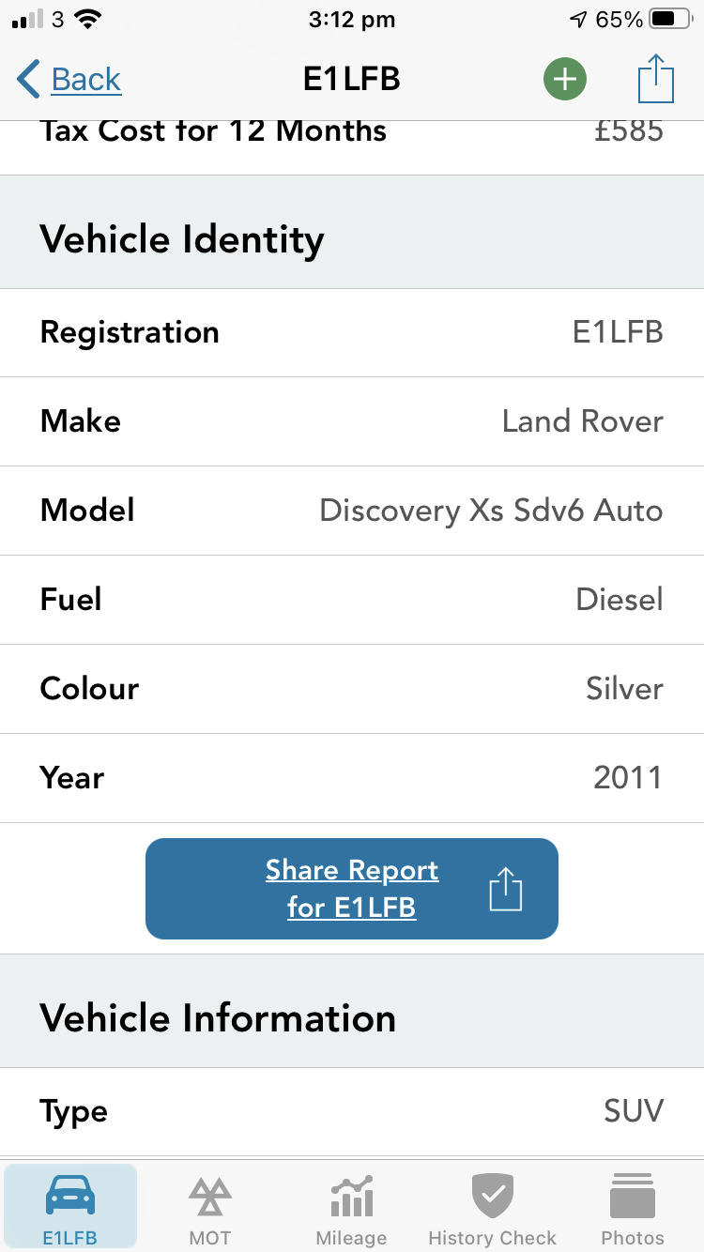Open the History Check shield icon

click(x=493, y=1196)
